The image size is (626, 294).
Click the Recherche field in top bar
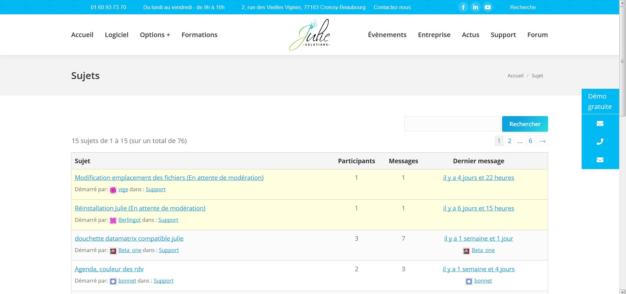[523, 7]
